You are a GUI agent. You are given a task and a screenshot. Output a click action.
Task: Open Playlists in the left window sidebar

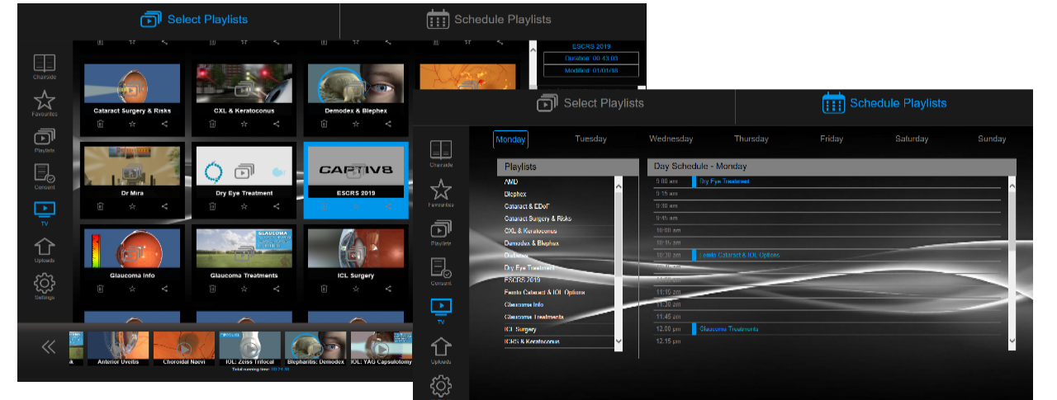tap(45, 141)
